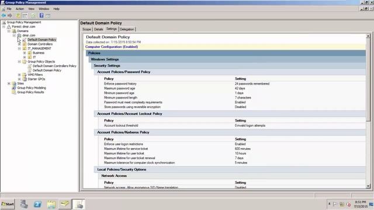Collapse Account Policies/Kerberos Policy header
374x210 pixels.
coord(230,132)
